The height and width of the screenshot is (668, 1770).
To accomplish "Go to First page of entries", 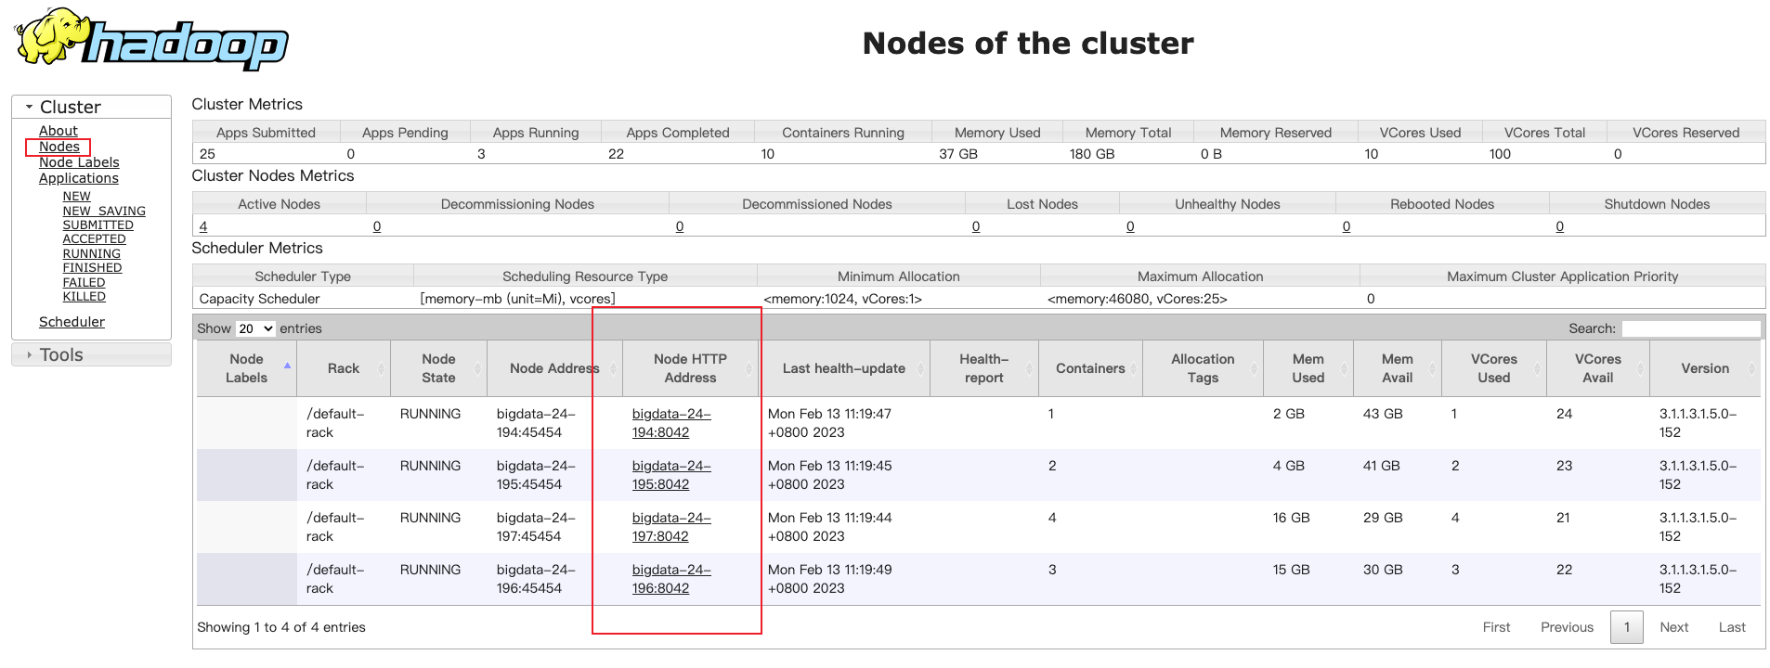I will click(1496, 627).
